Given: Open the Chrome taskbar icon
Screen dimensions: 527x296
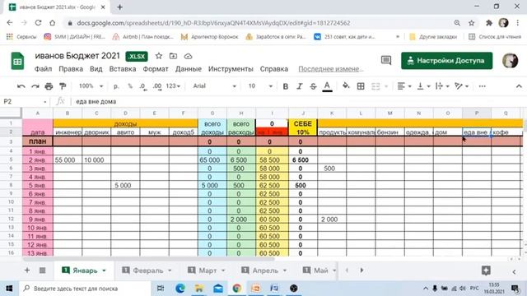Looking at the screenshot, I should 237,289.
